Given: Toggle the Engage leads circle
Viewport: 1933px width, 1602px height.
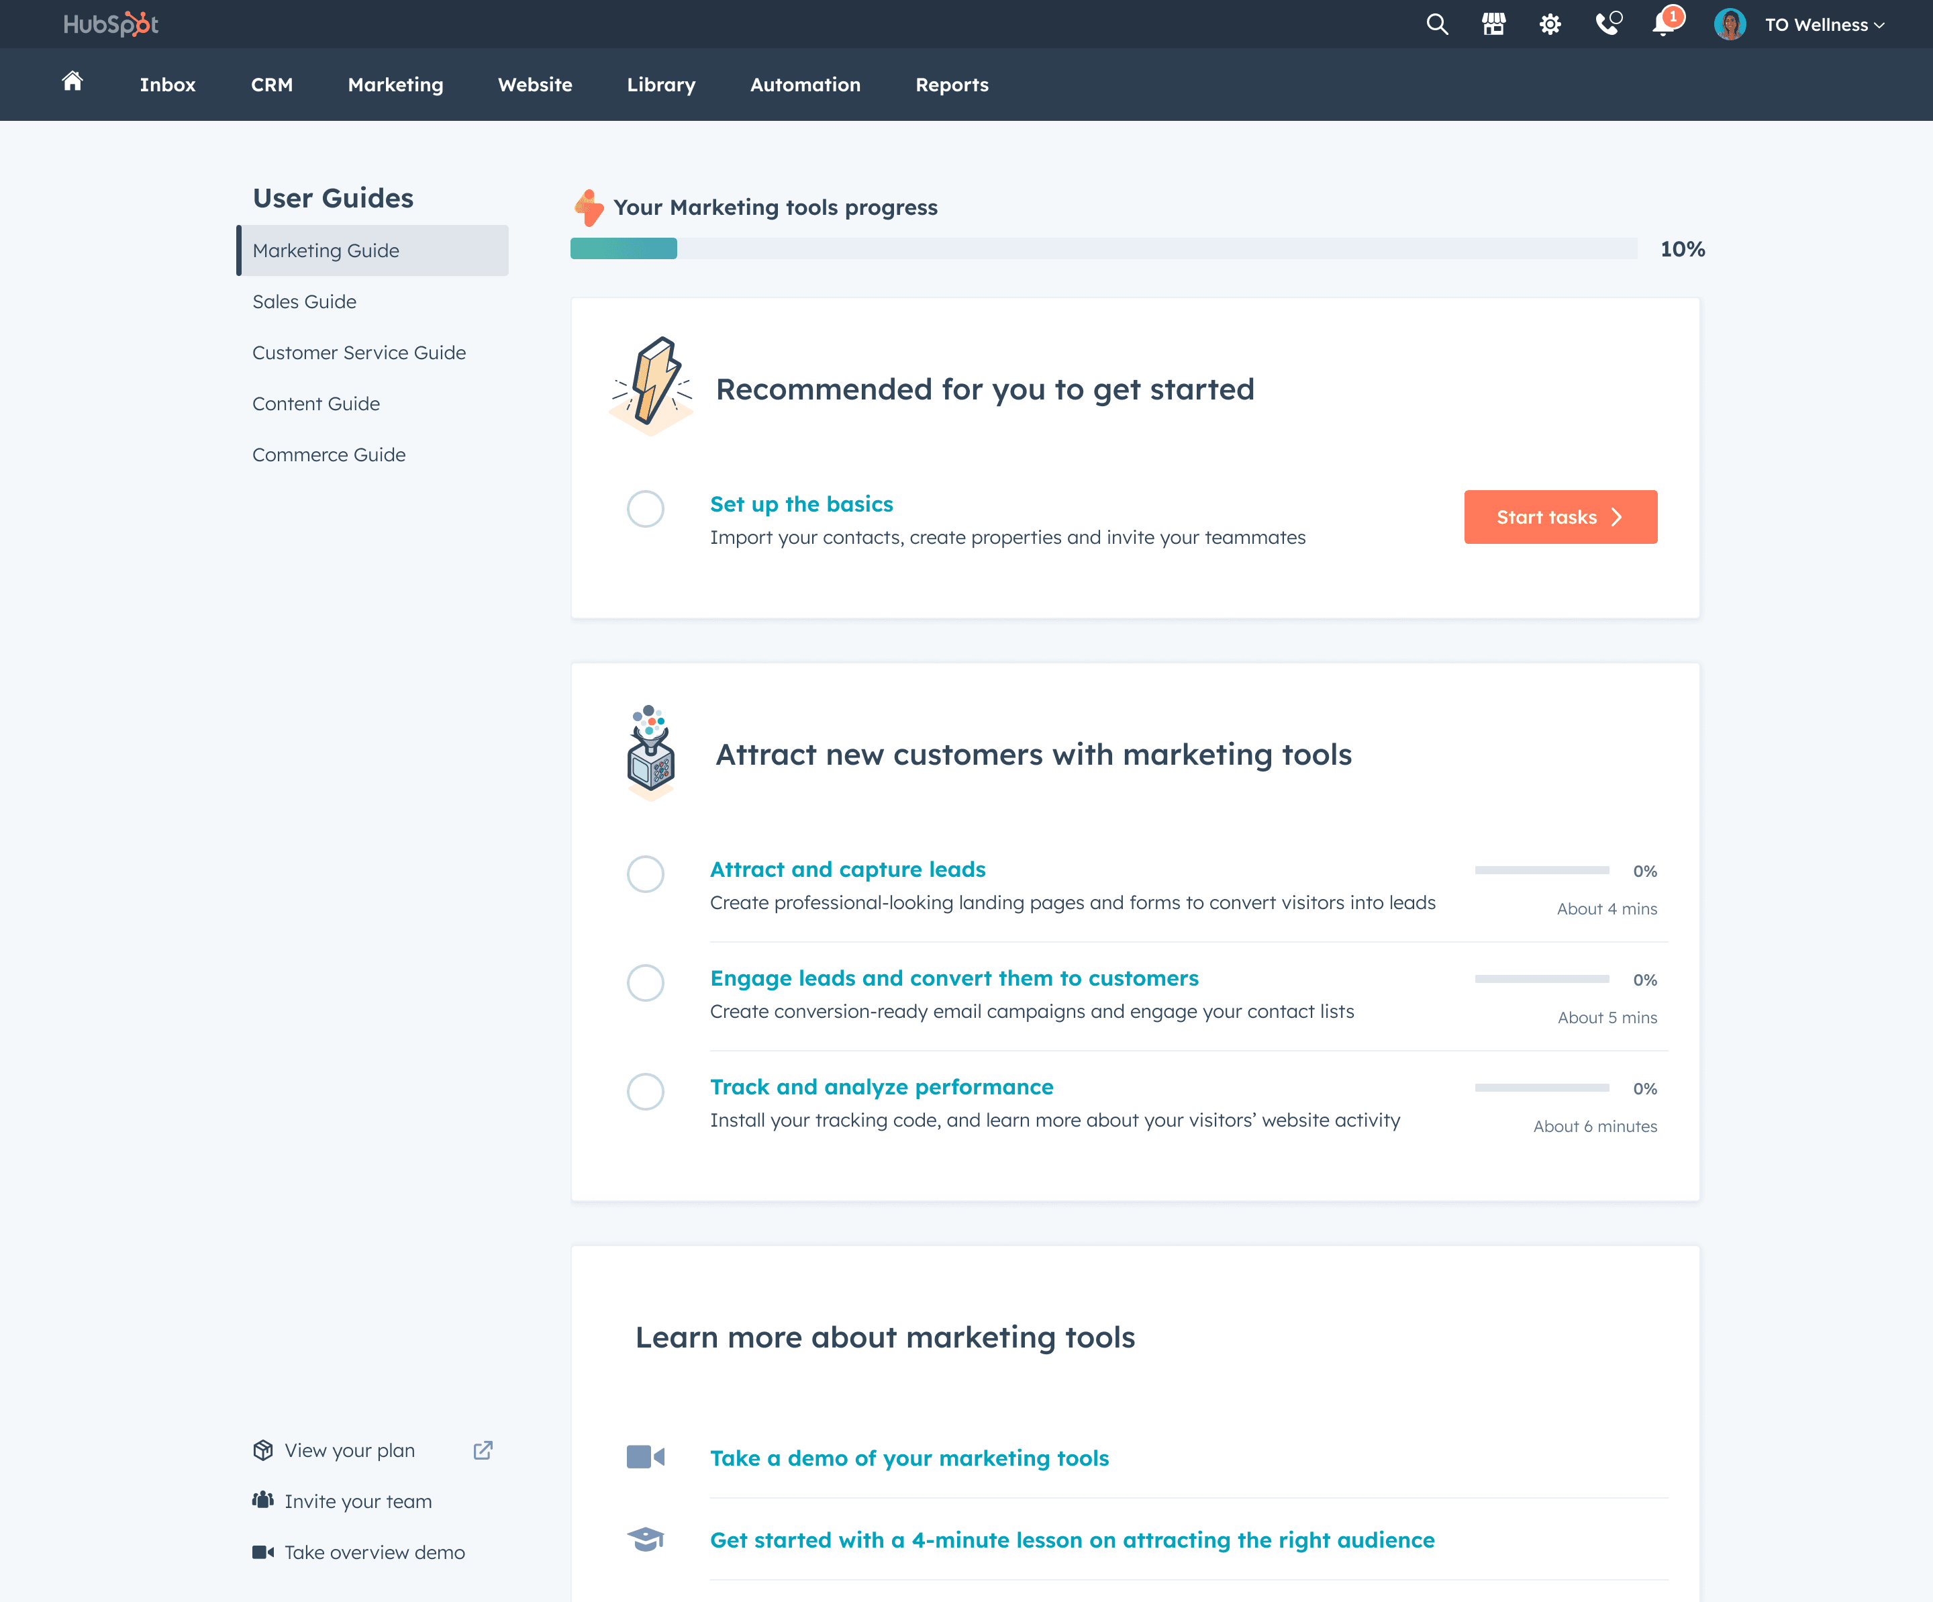Looking at the screenshot, I should tap(645, 982).
